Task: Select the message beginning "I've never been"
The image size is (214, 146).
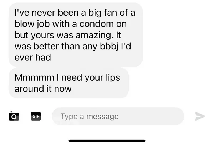Action: pyautogui.click(x=76, y=35)
